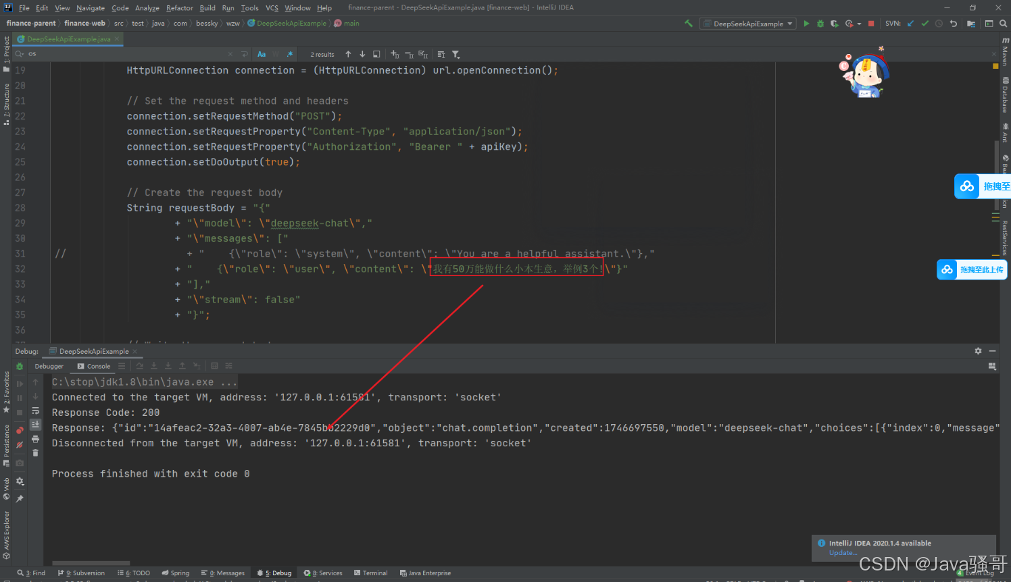Image resolution: width=1011 pixels, height=582 pixels.
Task: Open the Services tool window
Action: click(324, 573)
